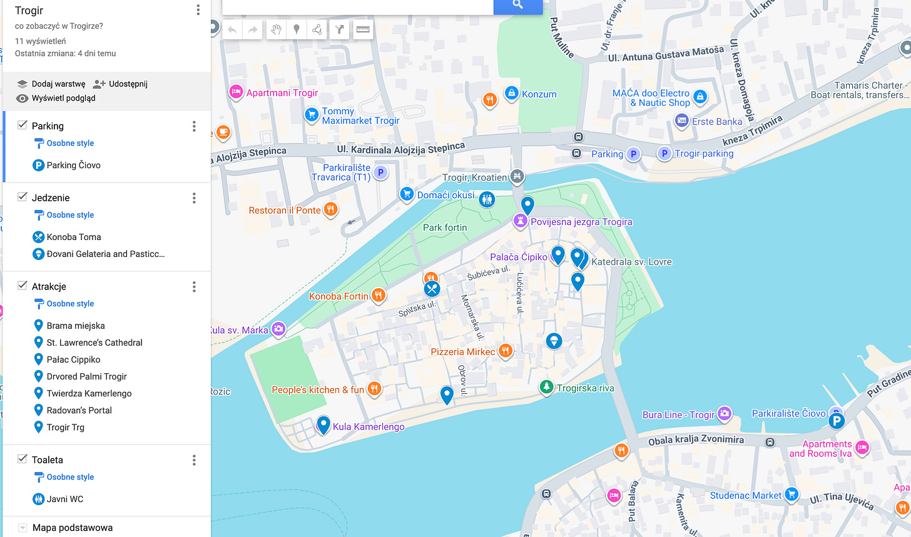Open the Apartmani Trogir lodging icon
911x537 pixels.
click(x=236, y=92)
